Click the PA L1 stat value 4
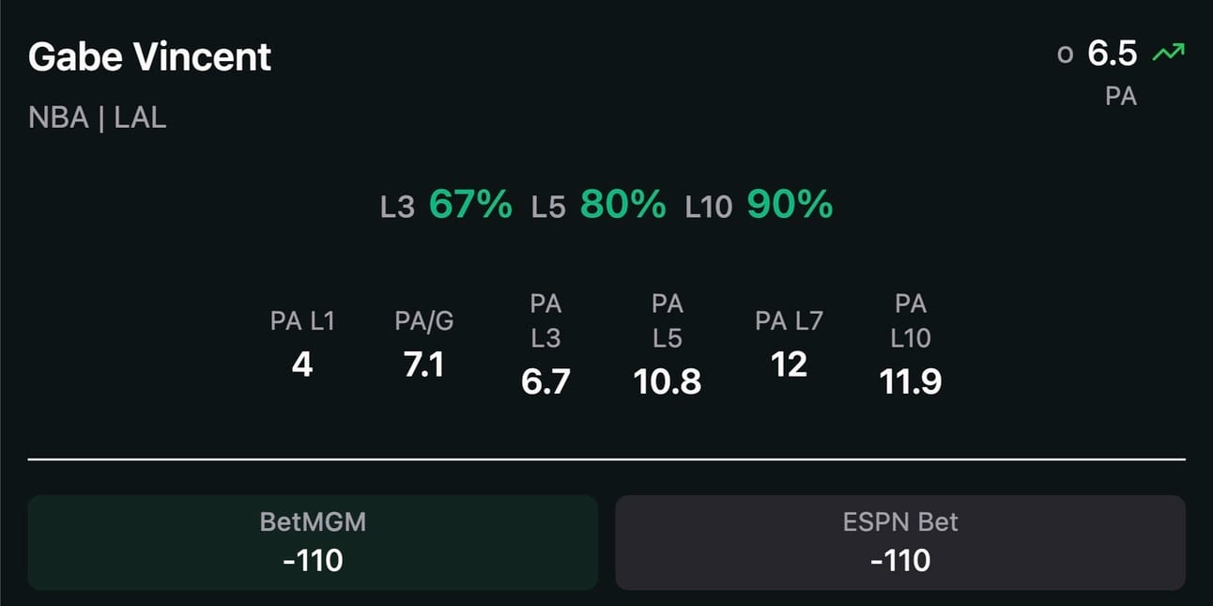The height and width of the screenshot is (606, 1213). point(301,365)
